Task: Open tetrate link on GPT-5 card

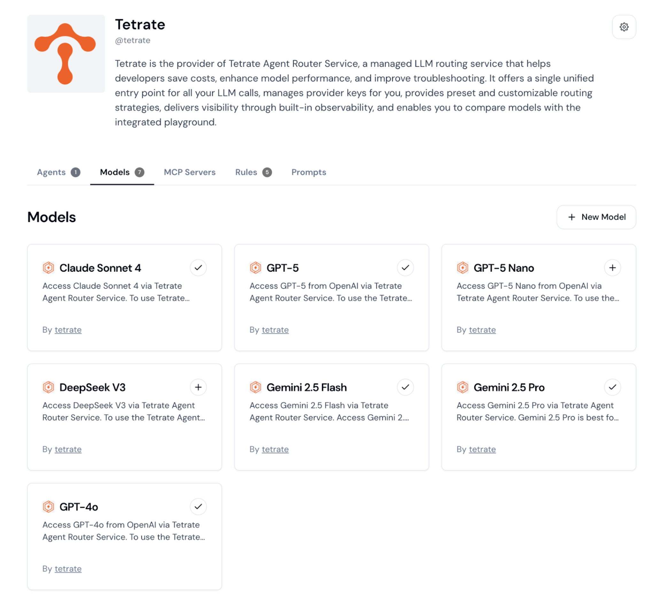Action: pyautogui.click(x=275, y=330)
